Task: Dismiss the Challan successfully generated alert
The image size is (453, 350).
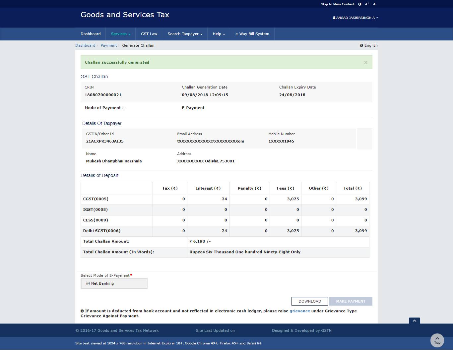Action: pos(366,62)
